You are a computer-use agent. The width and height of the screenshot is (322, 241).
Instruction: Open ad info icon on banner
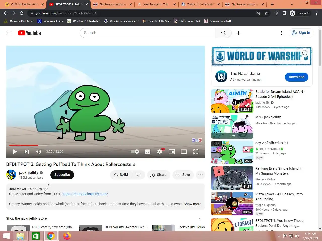pos(305,53)
